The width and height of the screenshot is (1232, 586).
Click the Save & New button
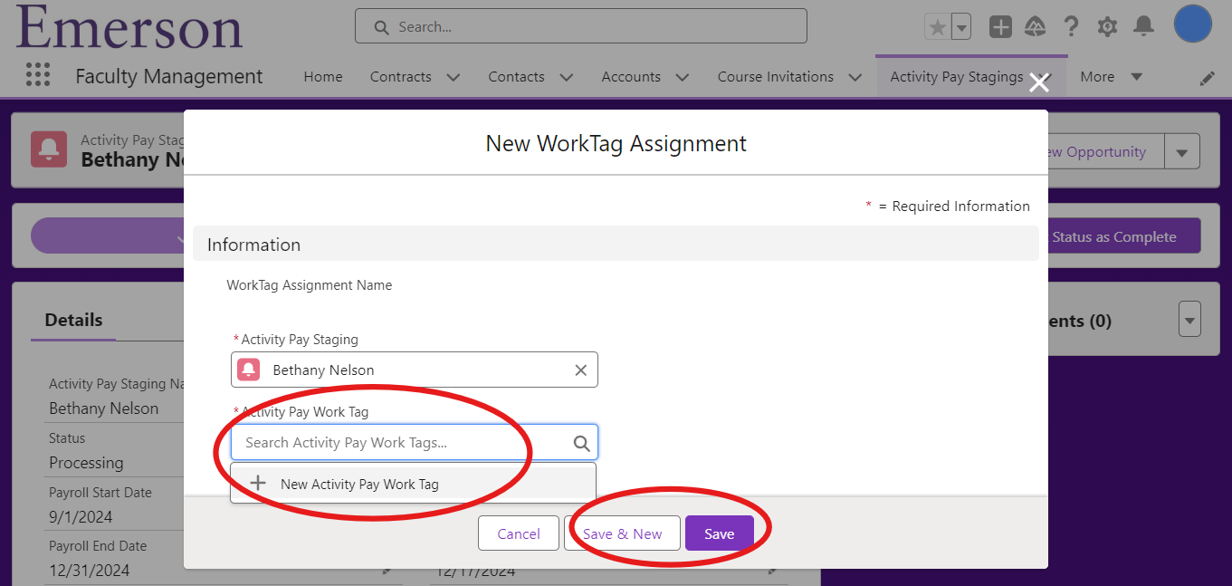tap(622, 533)
